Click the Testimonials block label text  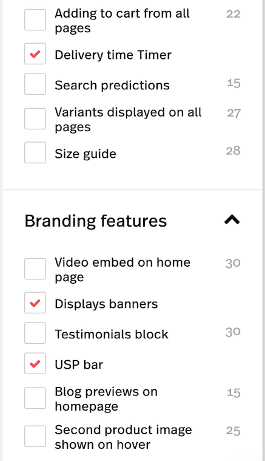(112, 334)
